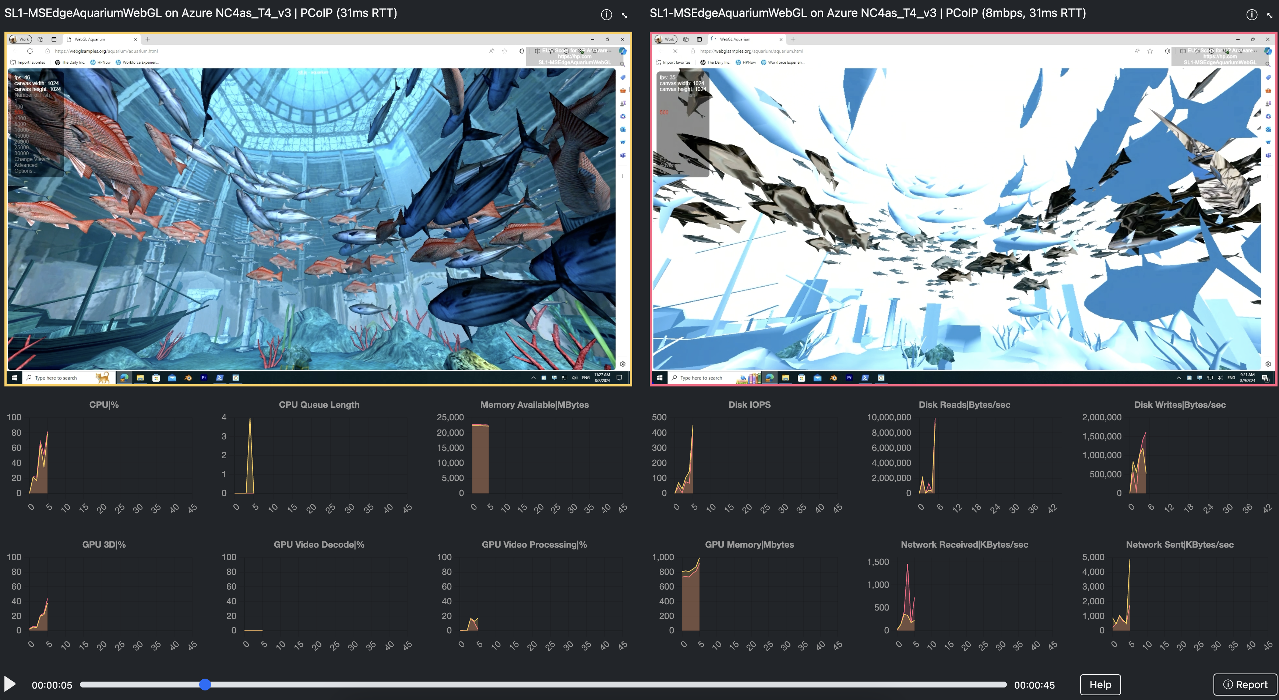Click the Mail taskbar icon in the left video
The height and width of the screenshot is (700, 1279).
(x=172, y=378)
